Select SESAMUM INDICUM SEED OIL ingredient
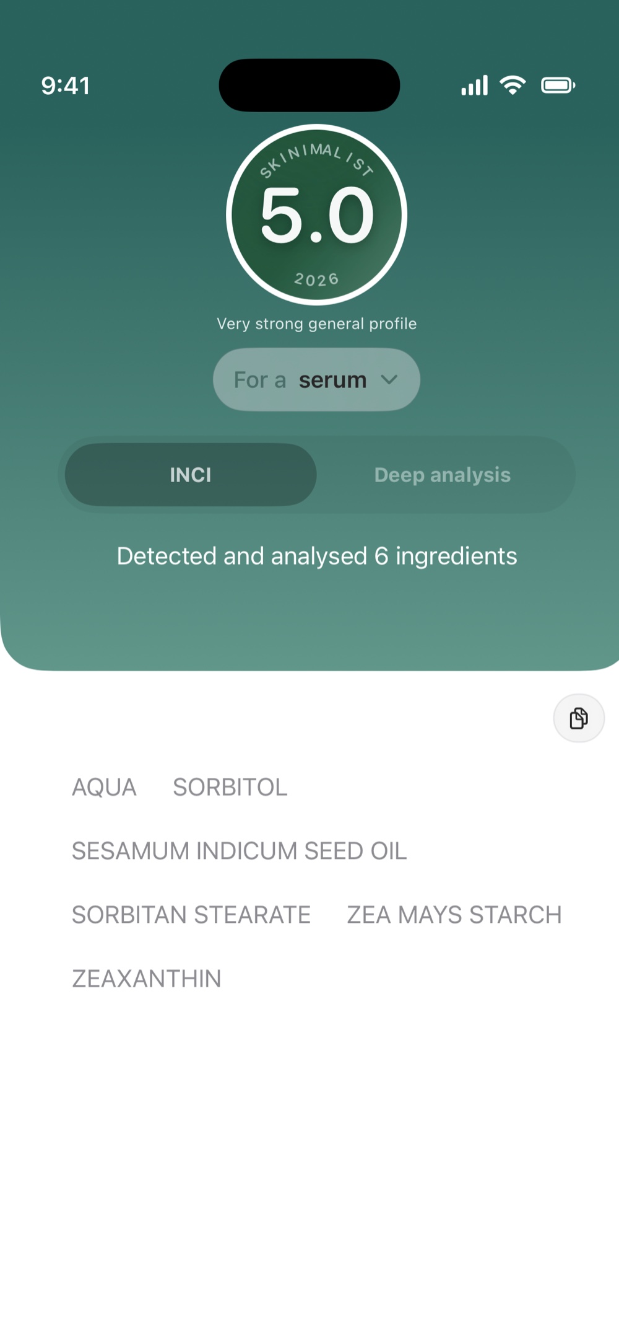Viewport: 619px width, 1343px height. 239,851
